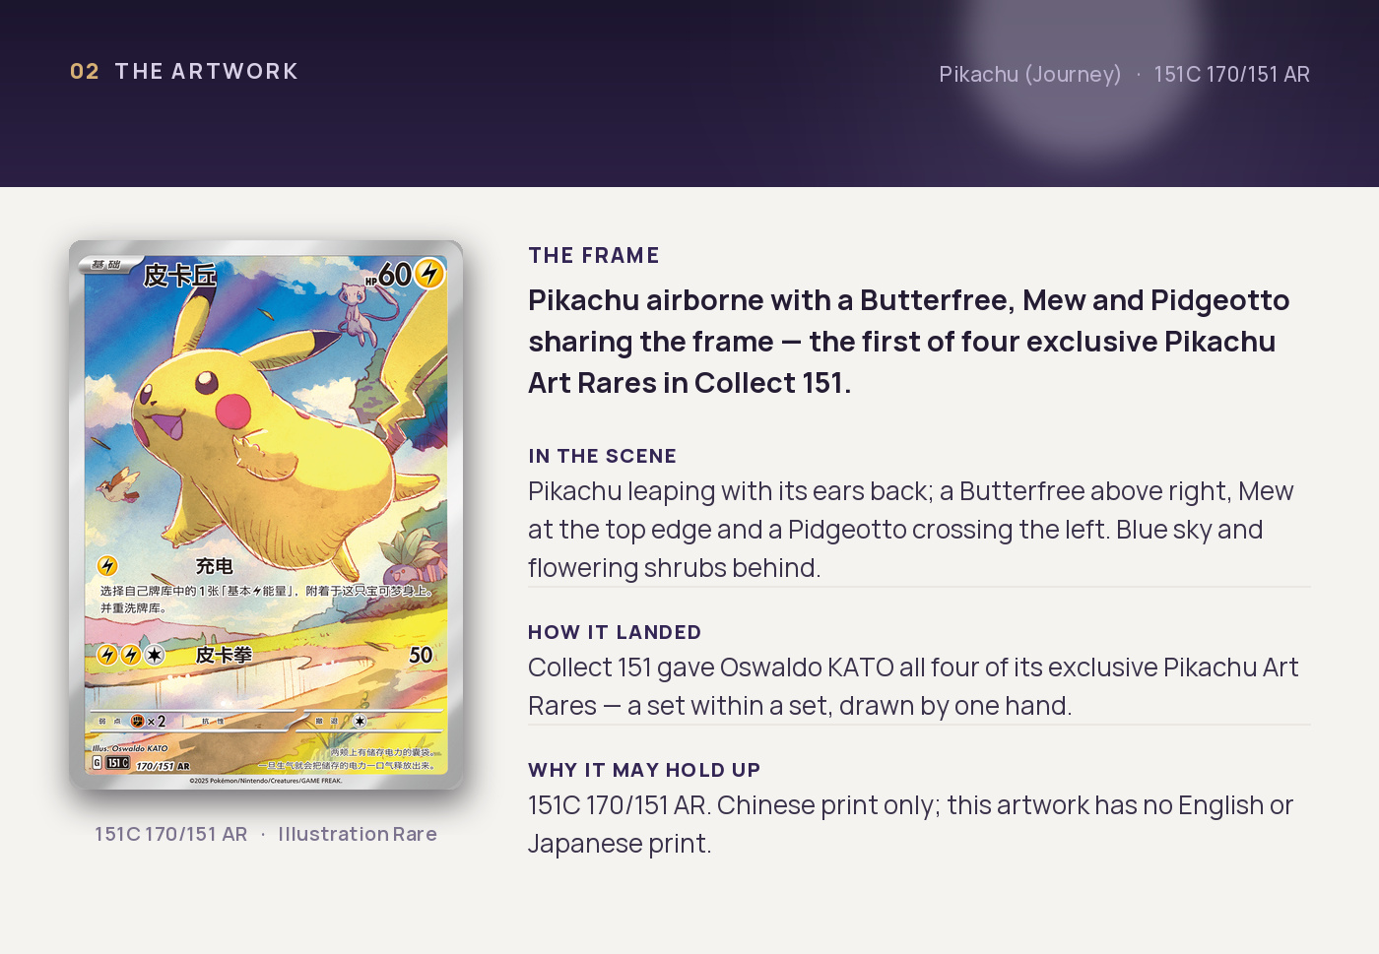Click 'Illus. Oswaldo KATO' credit on the card

(131, 749)
